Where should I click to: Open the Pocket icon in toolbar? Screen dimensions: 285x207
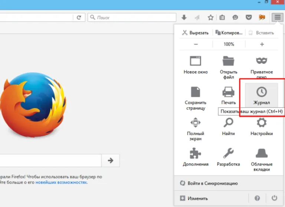point(249,17)
